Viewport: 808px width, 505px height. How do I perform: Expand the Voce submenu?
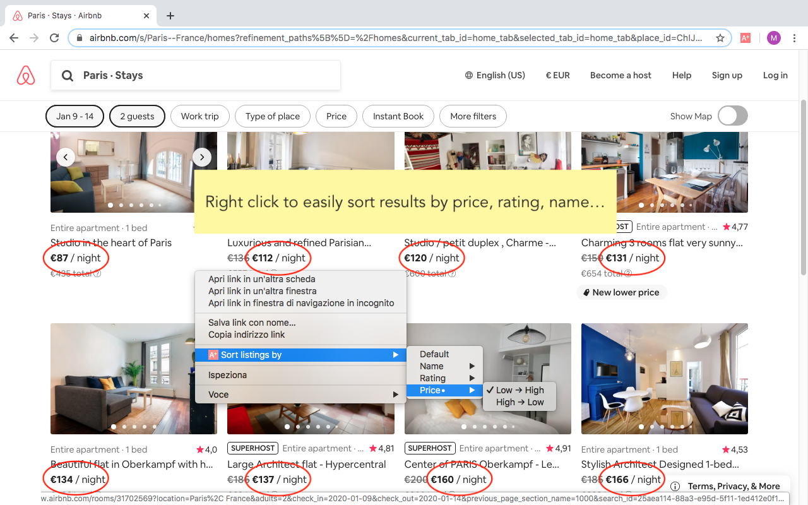coord(300,395)
